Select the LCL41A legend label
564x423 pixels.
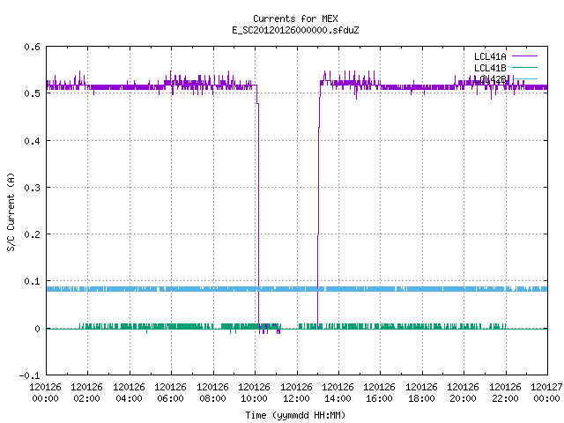coord(490,56)
